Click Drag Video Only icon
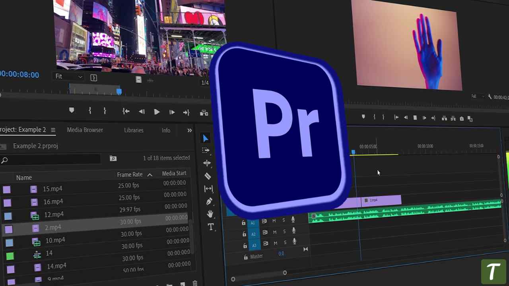Viewport: 509px width, 286px height. click(138, 80)
